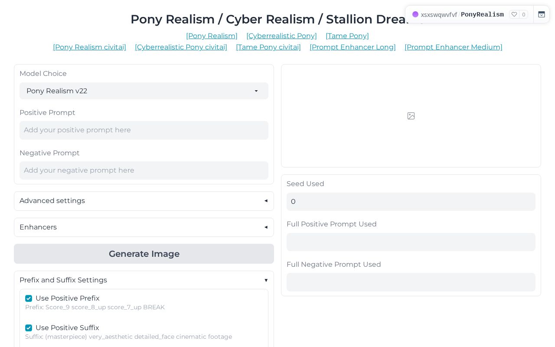
Task: Open the [Pony Realism civitai] link
Action: tap(89, 47)
